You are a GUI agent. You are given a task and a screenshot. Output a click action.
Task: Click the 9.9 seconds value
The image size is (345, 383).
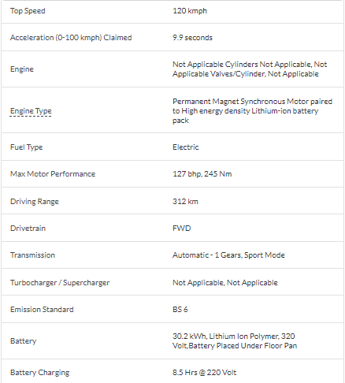192,38
